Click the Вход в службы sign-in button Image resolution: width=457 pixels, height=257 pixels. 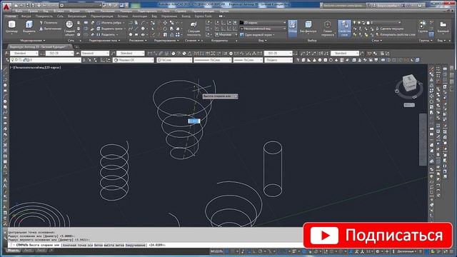(386, 5)
